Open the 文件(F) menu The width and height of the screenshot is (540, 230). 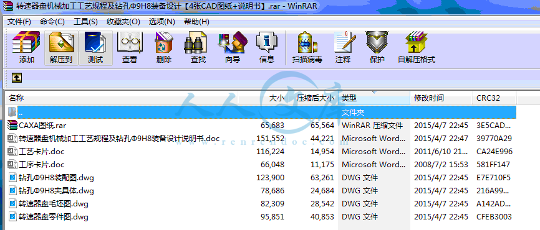click(19, 22)
